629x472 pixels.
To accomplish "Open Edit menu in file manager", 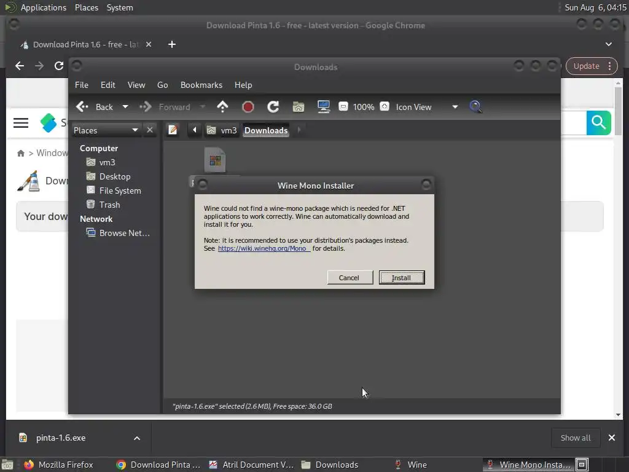I will pos(108,85).
